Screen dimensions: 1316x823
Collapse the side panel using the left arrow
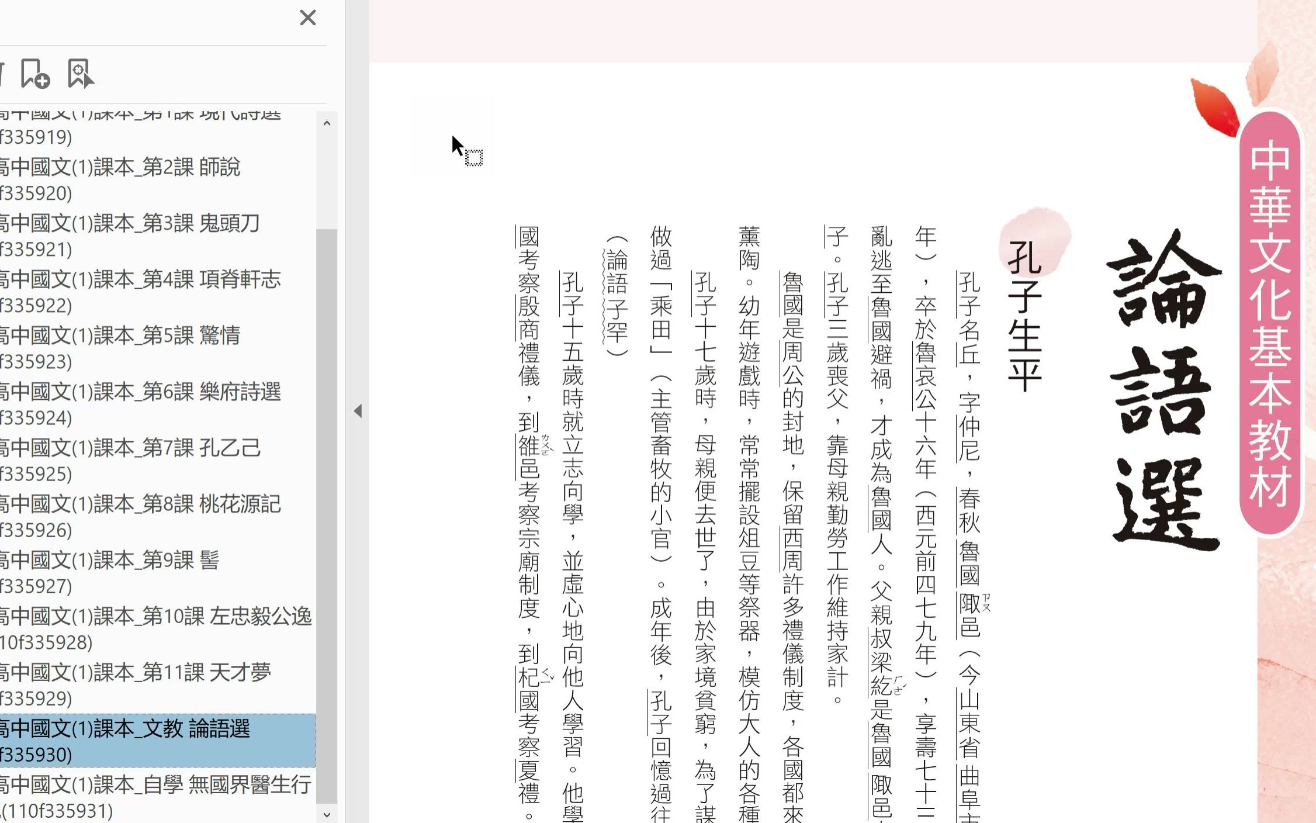click(x=358, y=411)
